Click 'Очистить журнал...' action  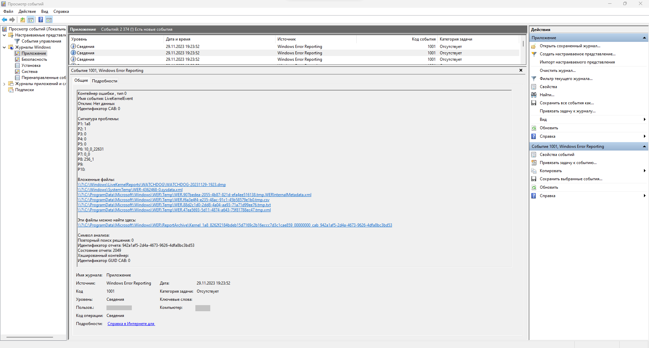(557, 71)
